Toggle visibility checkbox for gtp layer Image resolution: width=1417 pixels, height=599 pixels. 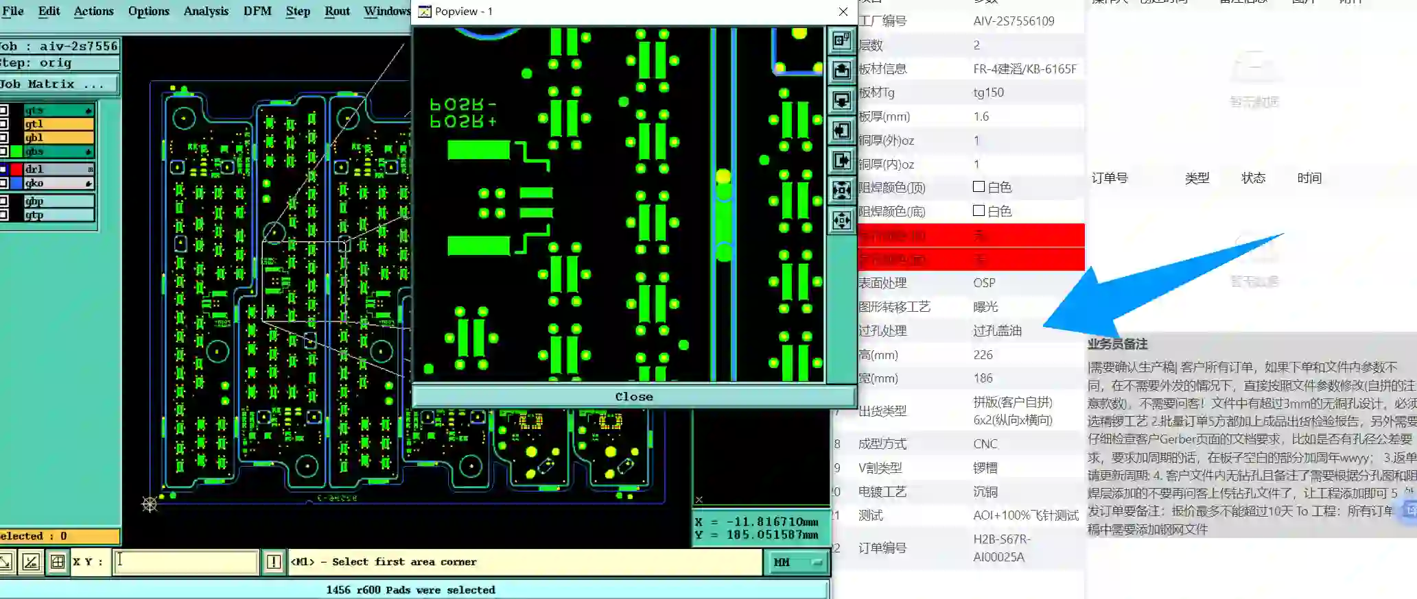pos(4,215)
